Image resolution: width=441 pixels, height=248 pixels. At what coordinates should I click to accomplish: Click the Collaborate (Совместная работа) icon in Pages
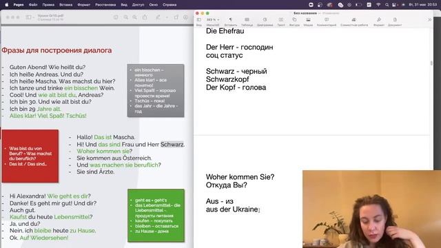pyautogui.click(x=353, y=20)
